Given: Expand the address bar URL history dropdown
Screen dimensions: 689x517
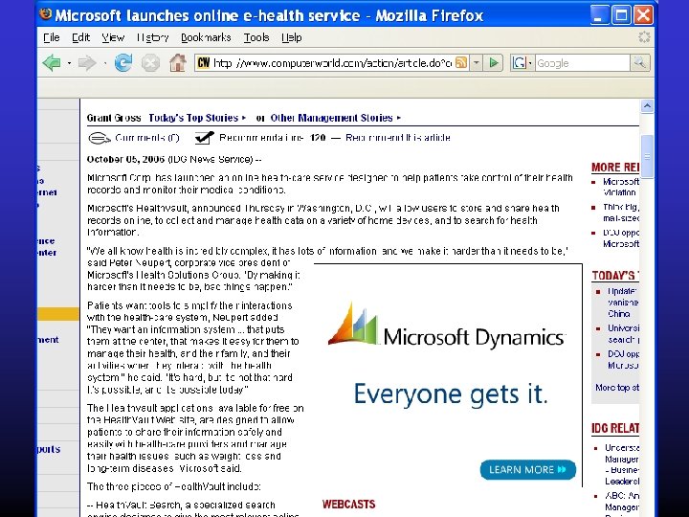Looking at the screenshot, I should pyautogui.click(x=476, y=63).
